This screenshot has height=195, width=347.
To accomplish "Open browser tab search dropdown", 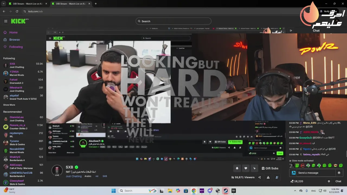I will (4, 4).
